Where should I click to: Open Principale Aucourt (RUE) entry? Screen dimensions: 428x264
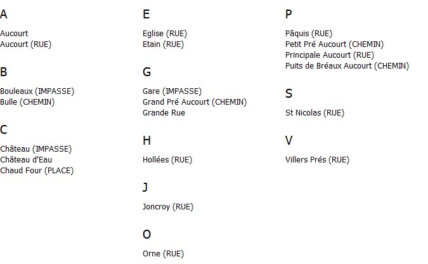point(330,55)
